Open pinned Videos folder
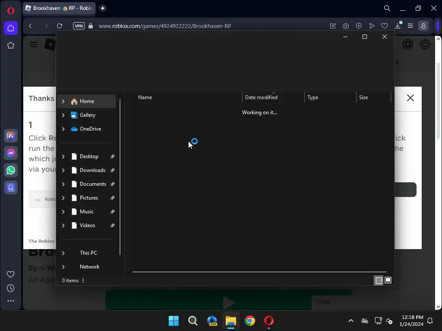 87,225
